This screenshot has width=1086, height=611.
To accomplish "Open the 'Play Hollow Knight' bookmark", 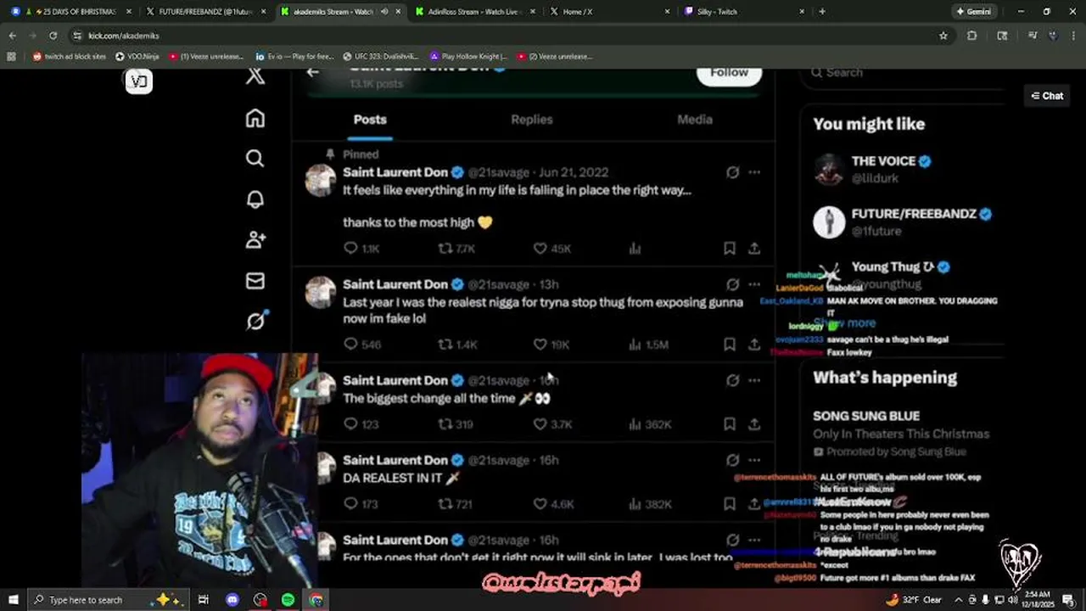I will click(x=468, y=56).
